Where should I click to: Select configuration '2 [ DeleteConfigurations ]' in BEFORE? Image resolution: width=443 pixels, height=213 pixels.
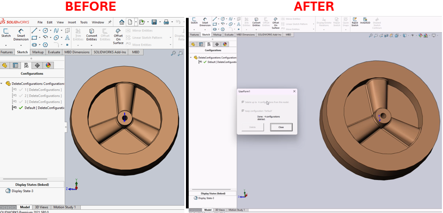37,96
